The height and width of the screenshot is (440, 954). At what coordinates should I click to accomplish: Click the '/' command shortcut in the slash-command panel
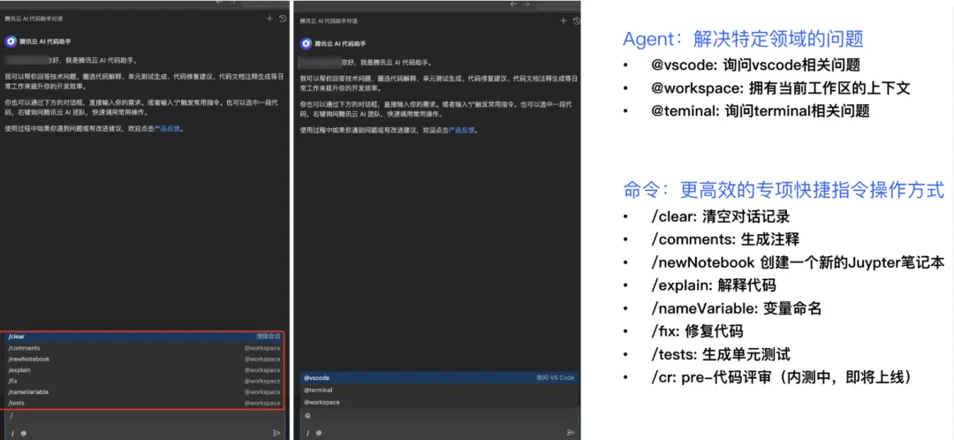12,433
